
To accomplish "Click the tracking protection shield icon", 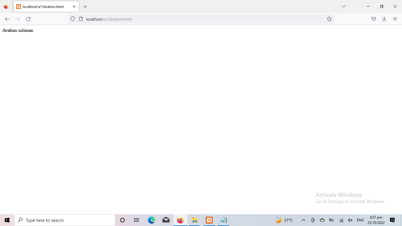I will pos(73,19).
